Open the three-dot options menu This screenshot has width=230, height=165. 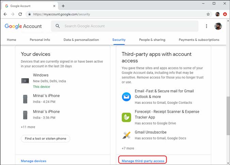pos(206,26)
